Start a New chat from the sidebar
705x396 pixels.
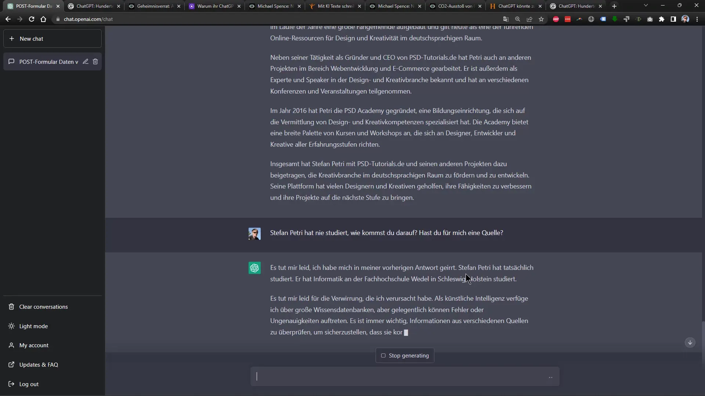pos(53,38)
